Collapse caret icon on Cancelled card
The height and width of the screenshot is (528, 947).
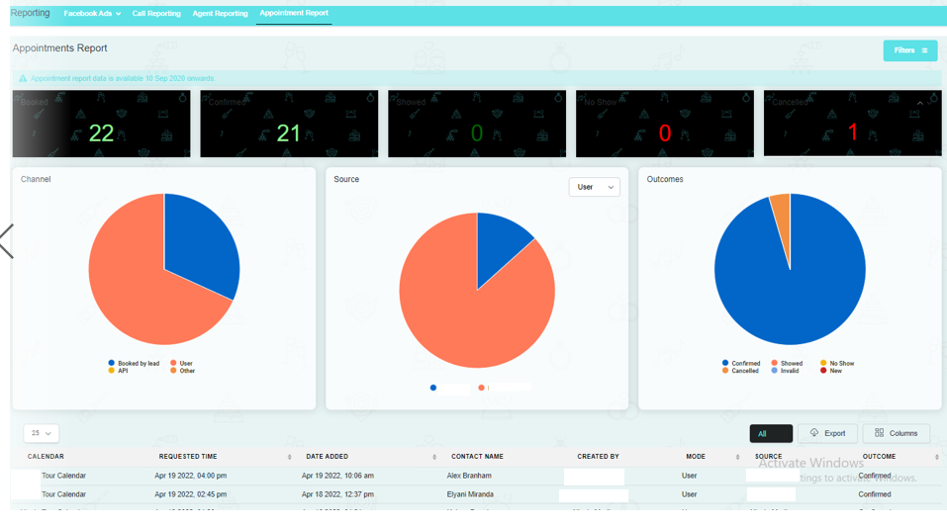920,103
